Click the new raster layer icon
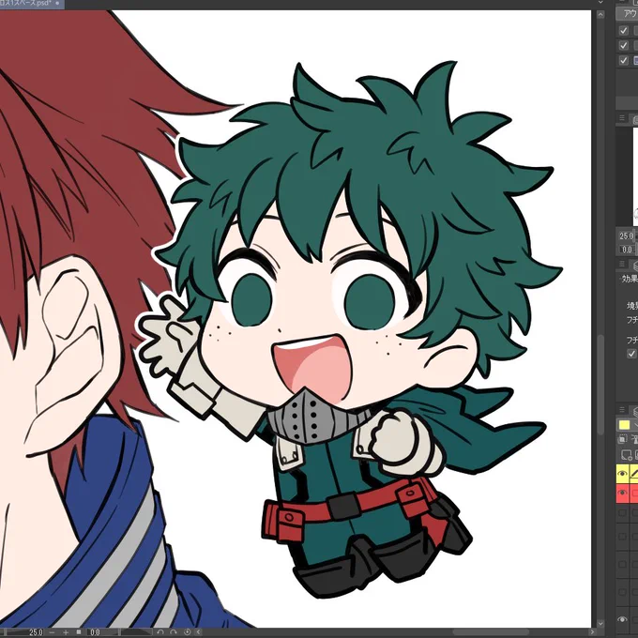This screenshot has width=638, height=638. click(x=626, y=454)
